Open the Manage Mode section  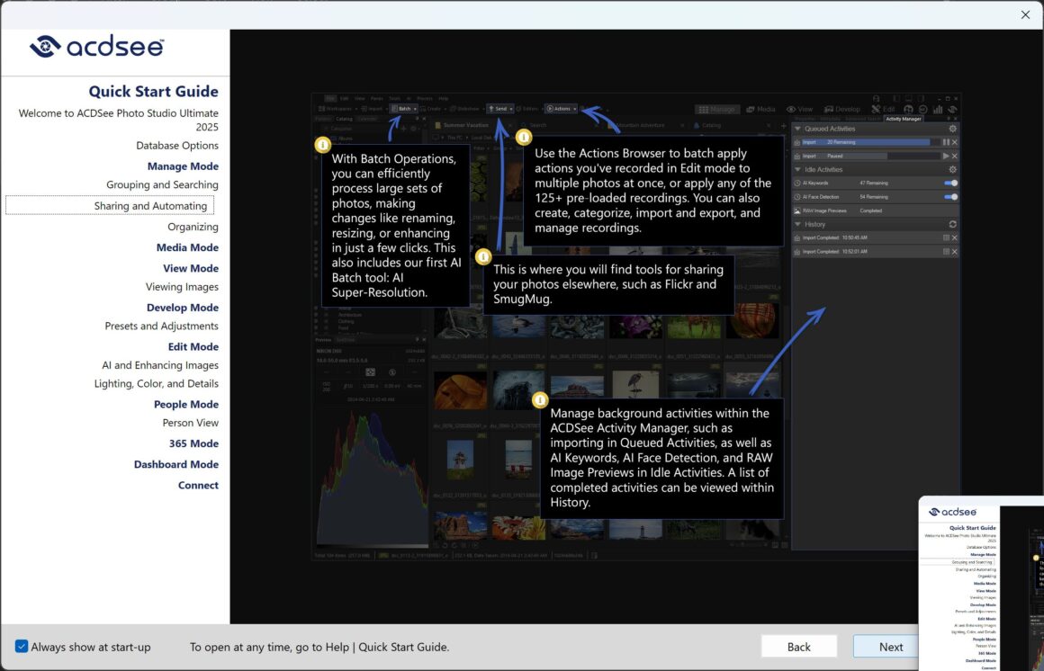coord(183,166)
